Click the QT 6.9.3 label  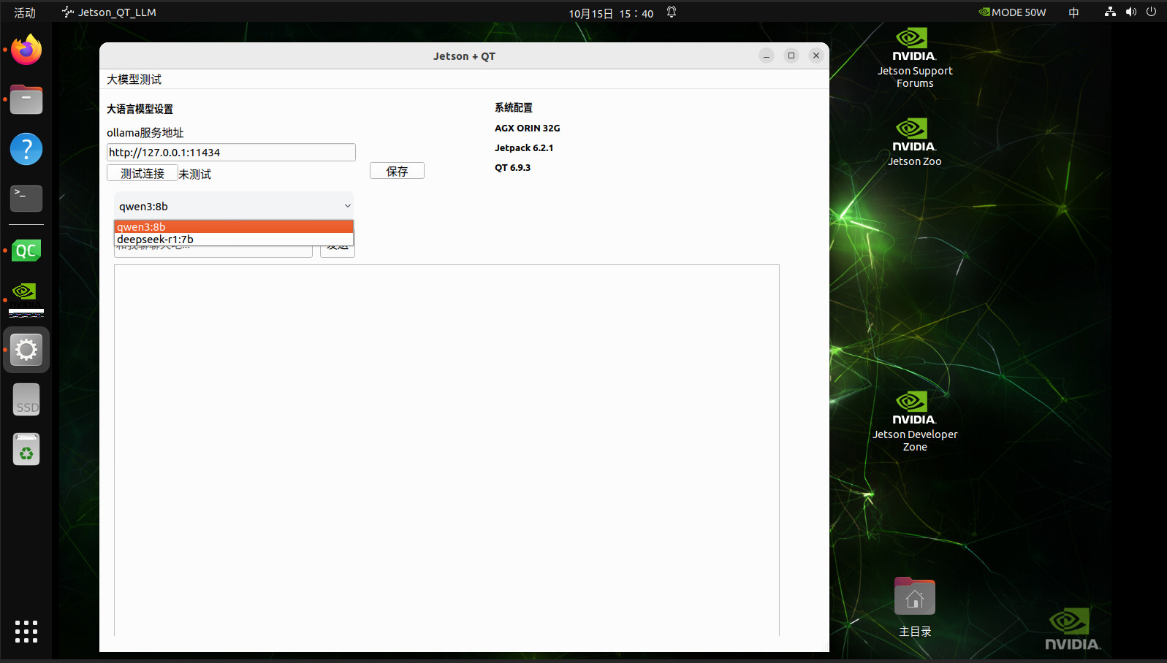pos(513,167)
